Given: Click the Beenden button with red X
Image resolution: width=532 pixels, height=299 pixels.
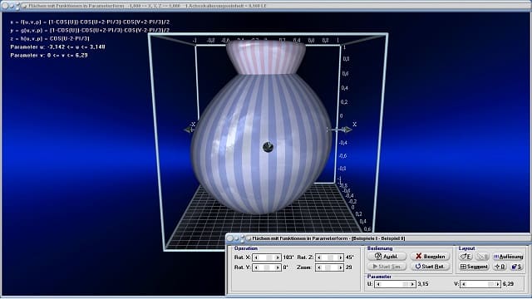Looking at the screenshot, I should click(x=430, y=257).
